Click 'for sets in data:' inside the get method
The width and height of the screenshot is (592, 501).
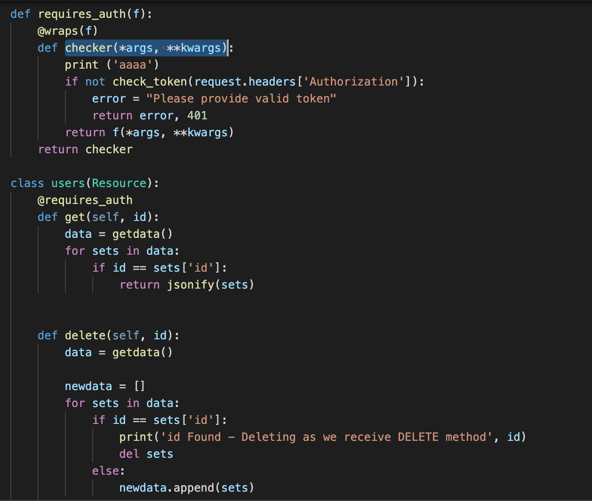point(122,251)
